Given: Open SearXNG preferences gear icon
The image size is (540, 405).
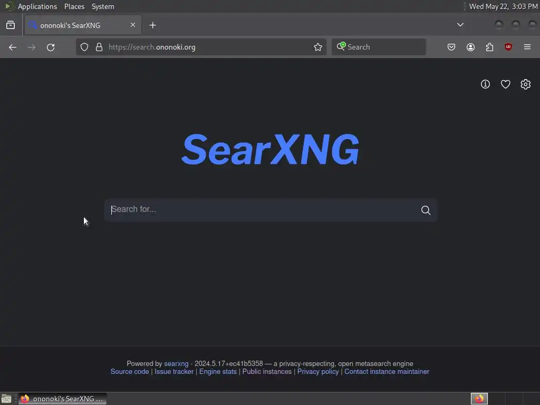Looking at the screenshot, I should [526, 84].
